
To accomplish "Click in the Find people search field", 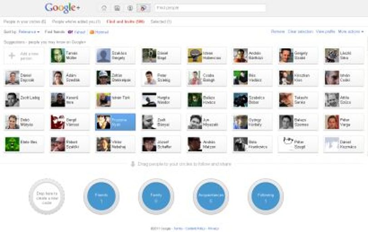I will [210, 8].
